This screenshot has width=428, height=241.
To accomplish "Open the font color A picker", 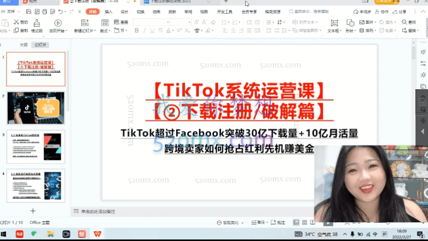I will point(168,30).
